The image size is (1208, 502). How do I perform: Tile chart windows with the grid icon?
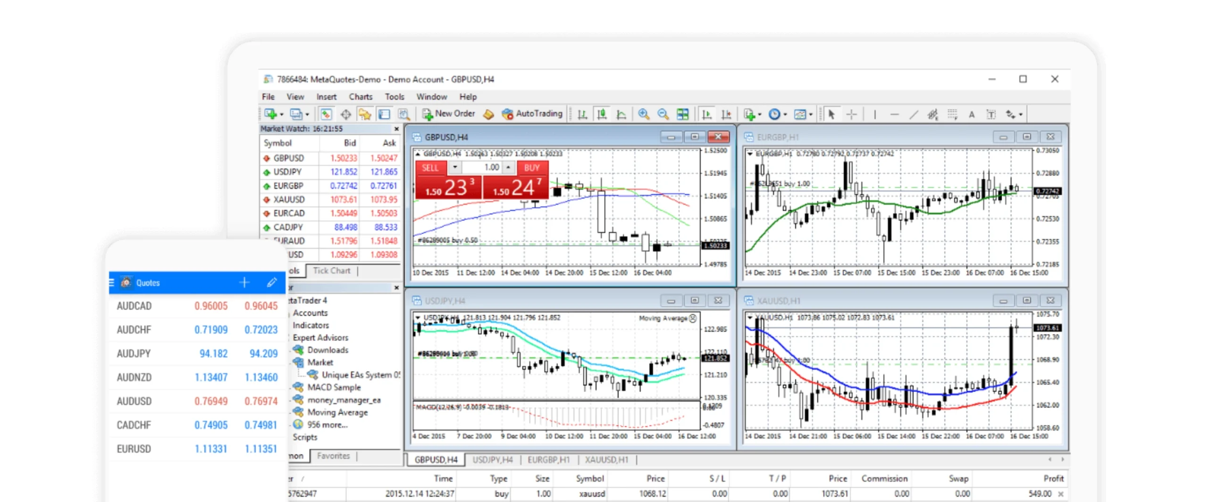(x=682, y=114)
